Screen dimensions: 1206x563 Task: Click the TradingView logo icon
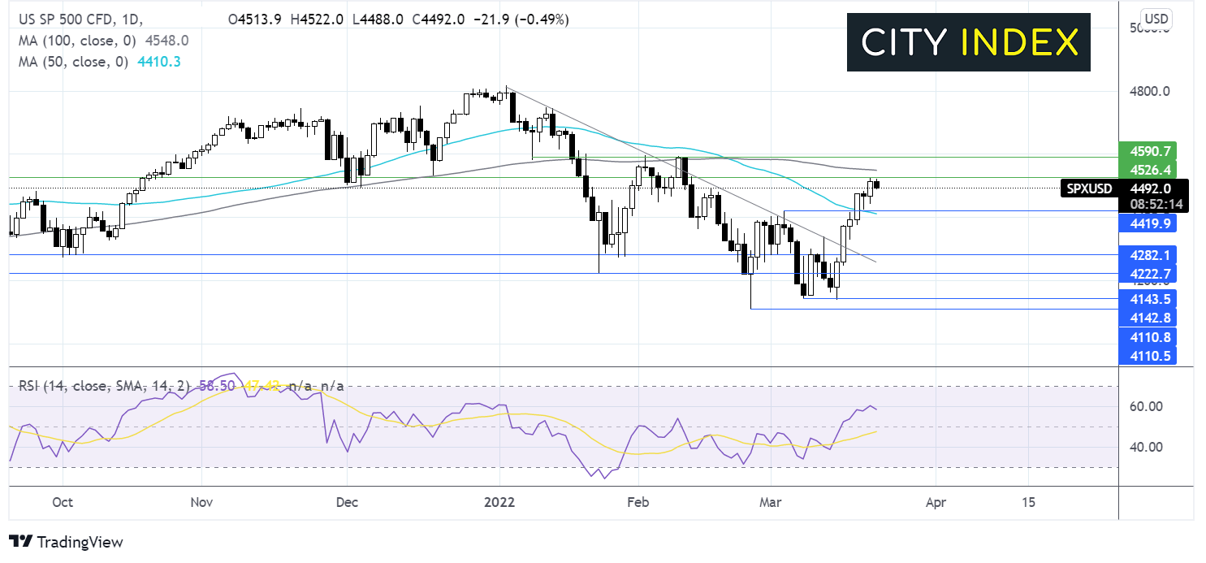coord(20,542)
